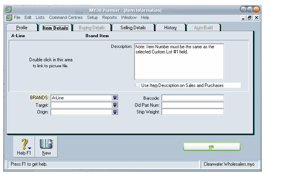Click the orange round title bar button
Image resolution: width=285 pixels, height=174 pixels.
pos(256,9)
